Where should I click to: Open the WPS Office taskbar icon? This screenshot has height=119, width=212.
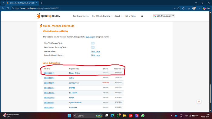(x=131, y=116)
